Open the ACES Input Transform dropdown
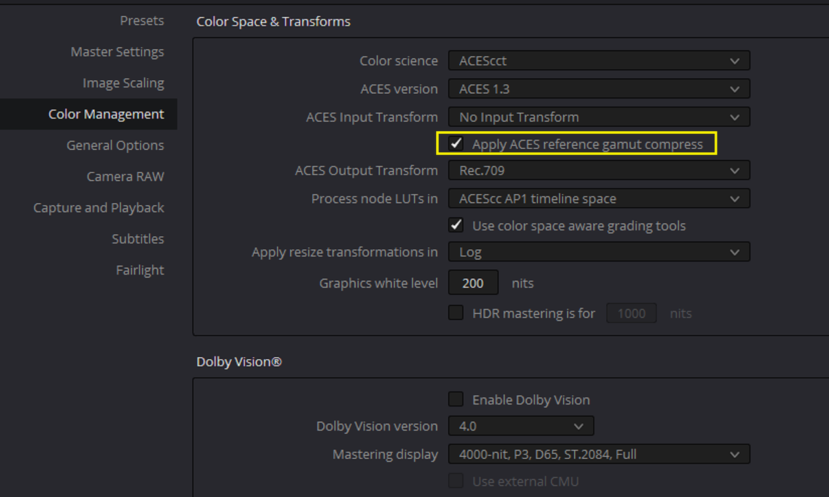The height and width of the screenshot is (497, 829). tap(599, 117)
